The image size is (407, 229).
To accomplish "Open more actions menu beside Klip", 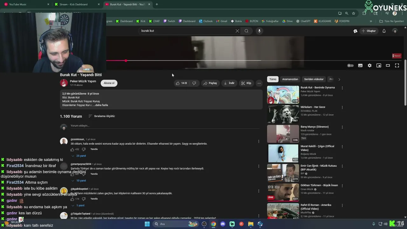I will (259, 83).
